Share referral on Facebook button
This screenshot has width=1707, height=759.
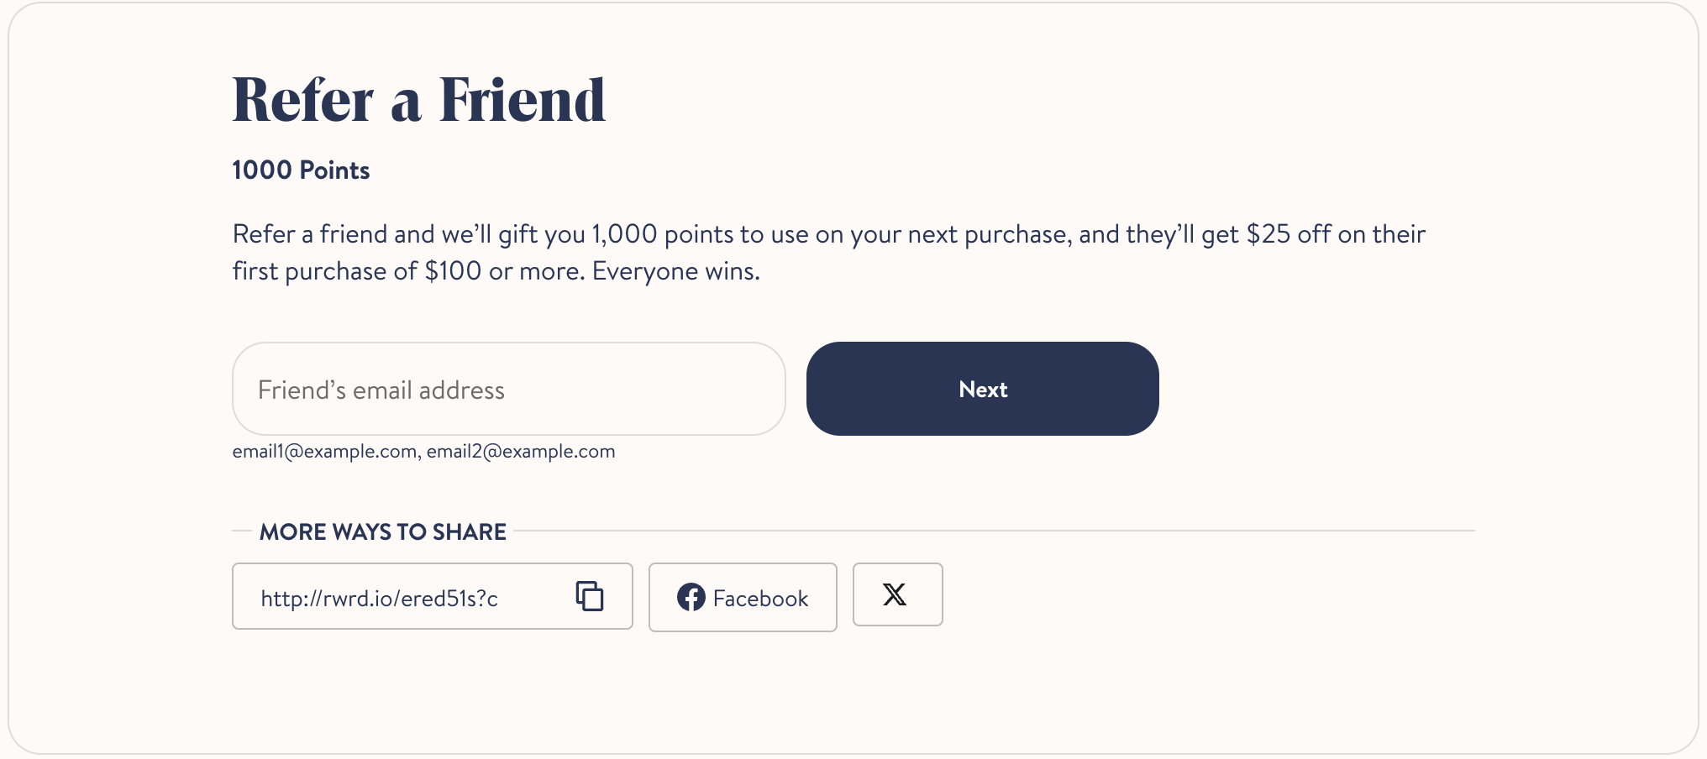(x=743, y=597)
